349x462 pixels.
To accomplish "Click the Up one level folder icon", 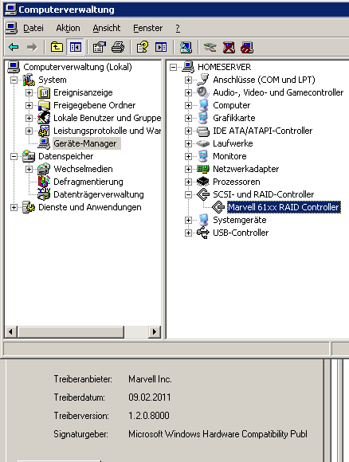I will coord(57,47).
